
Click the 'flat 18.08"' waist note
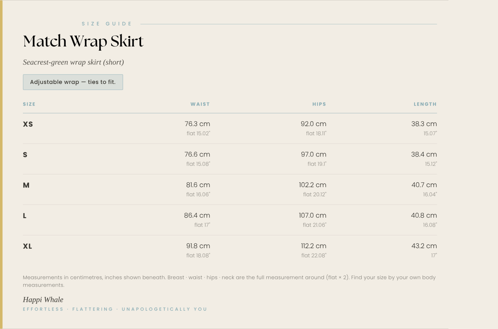tap(198, 256)
